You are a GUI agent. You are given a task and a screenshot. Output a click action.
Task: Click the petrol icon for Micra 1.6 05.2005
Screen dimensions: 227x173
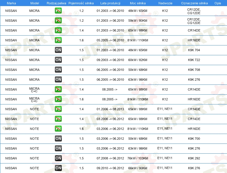(58, 40)
